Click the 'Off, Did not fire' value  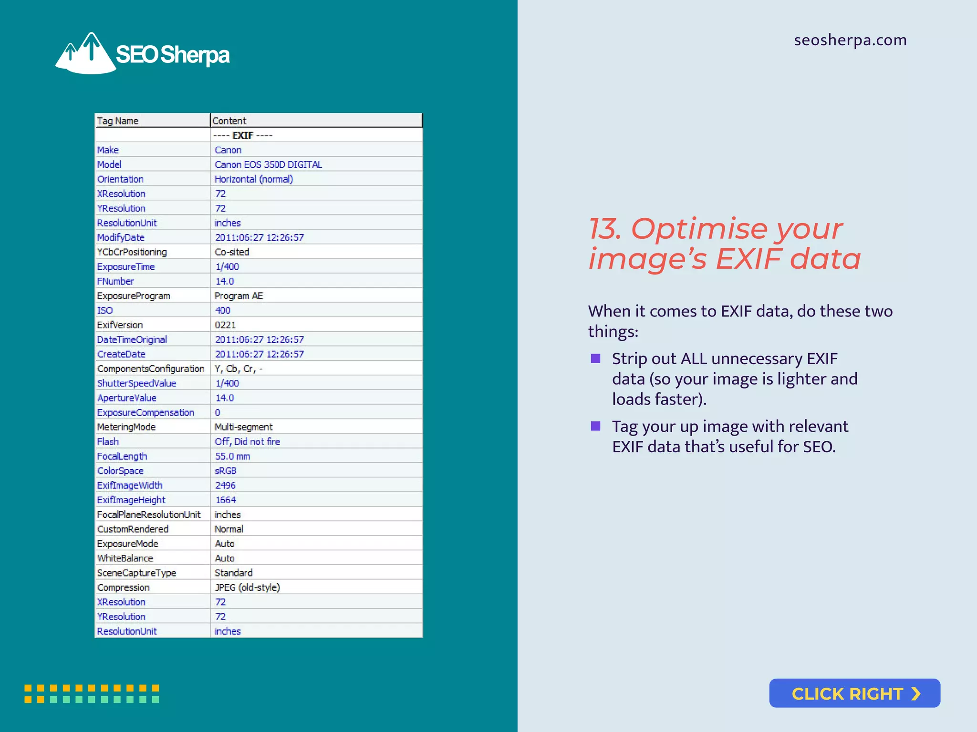pyautogui.click(x=247, y=442)
